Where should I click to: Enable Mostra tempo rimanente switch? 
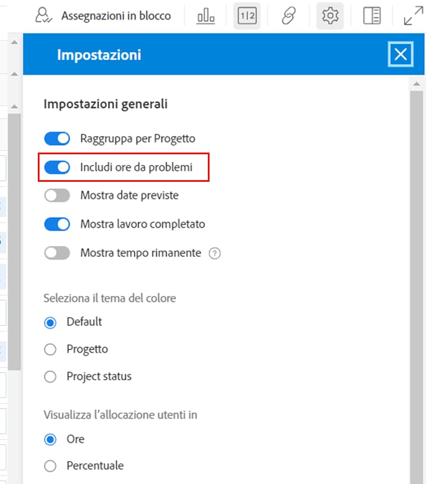(57, 253)
